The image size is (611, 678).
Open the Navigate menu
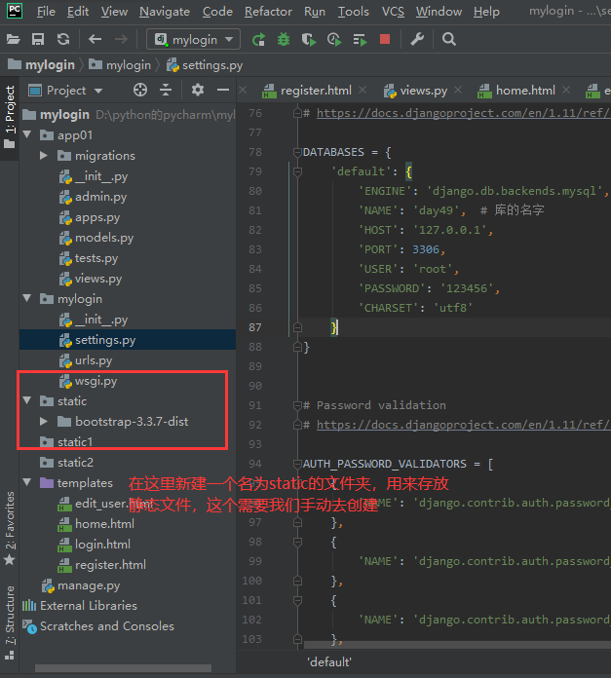165,12
